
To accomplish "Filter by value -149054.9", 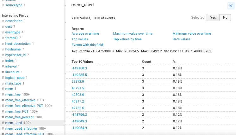I will (x=79, y=128).
